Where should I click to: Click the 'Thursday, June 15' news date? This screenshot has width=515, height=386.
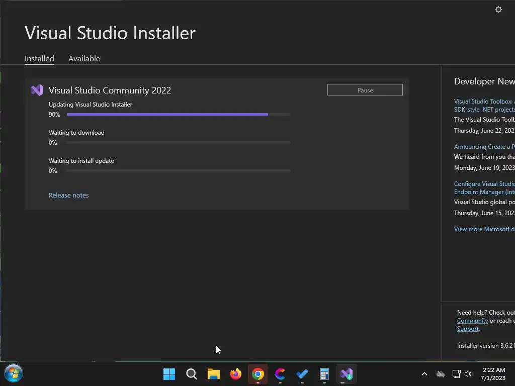click(x=484, y=213)
